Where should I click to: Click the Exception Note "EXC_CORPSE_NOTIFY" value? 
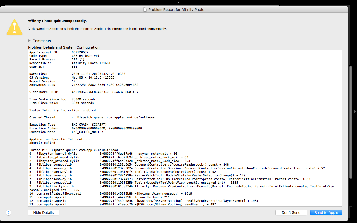tap(87, 132)
